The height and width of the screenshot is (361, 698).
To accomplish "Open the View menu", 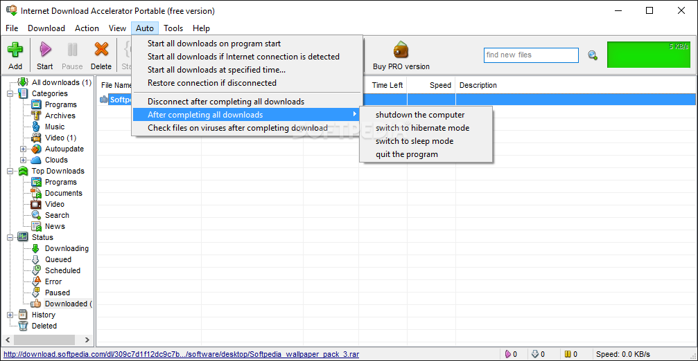I will (x=118, y=28).
